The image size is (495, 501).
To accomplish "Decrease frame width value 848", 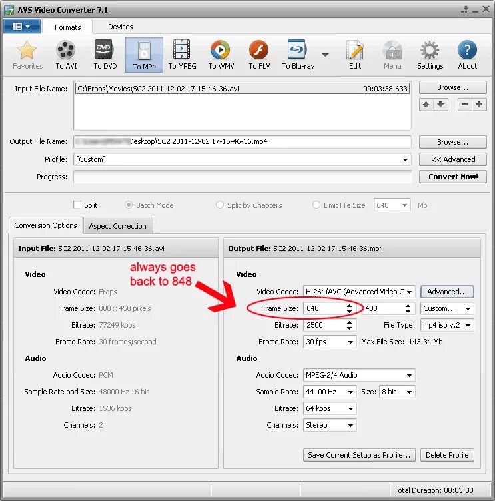I will (349, 312).
